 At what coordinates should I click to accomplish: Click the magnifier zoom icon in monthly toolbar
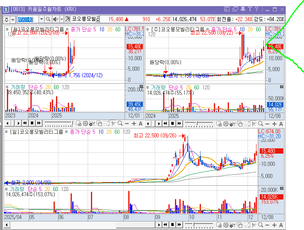tap(120, 124)
